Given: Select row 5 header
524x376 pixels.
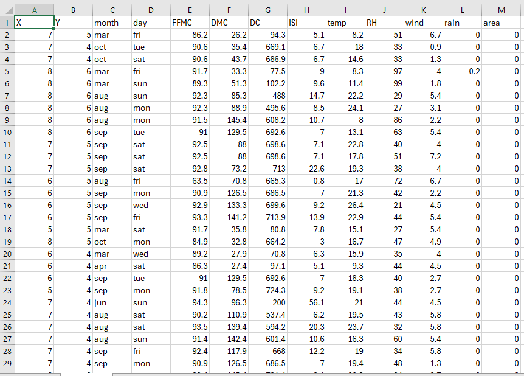Looking at the screenshot, I should (x=7, y=71).
